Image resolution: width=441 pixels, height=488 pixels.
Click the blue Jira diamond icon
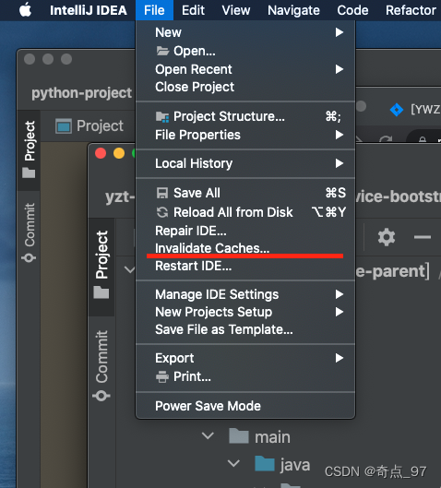(x=397, y=110)
